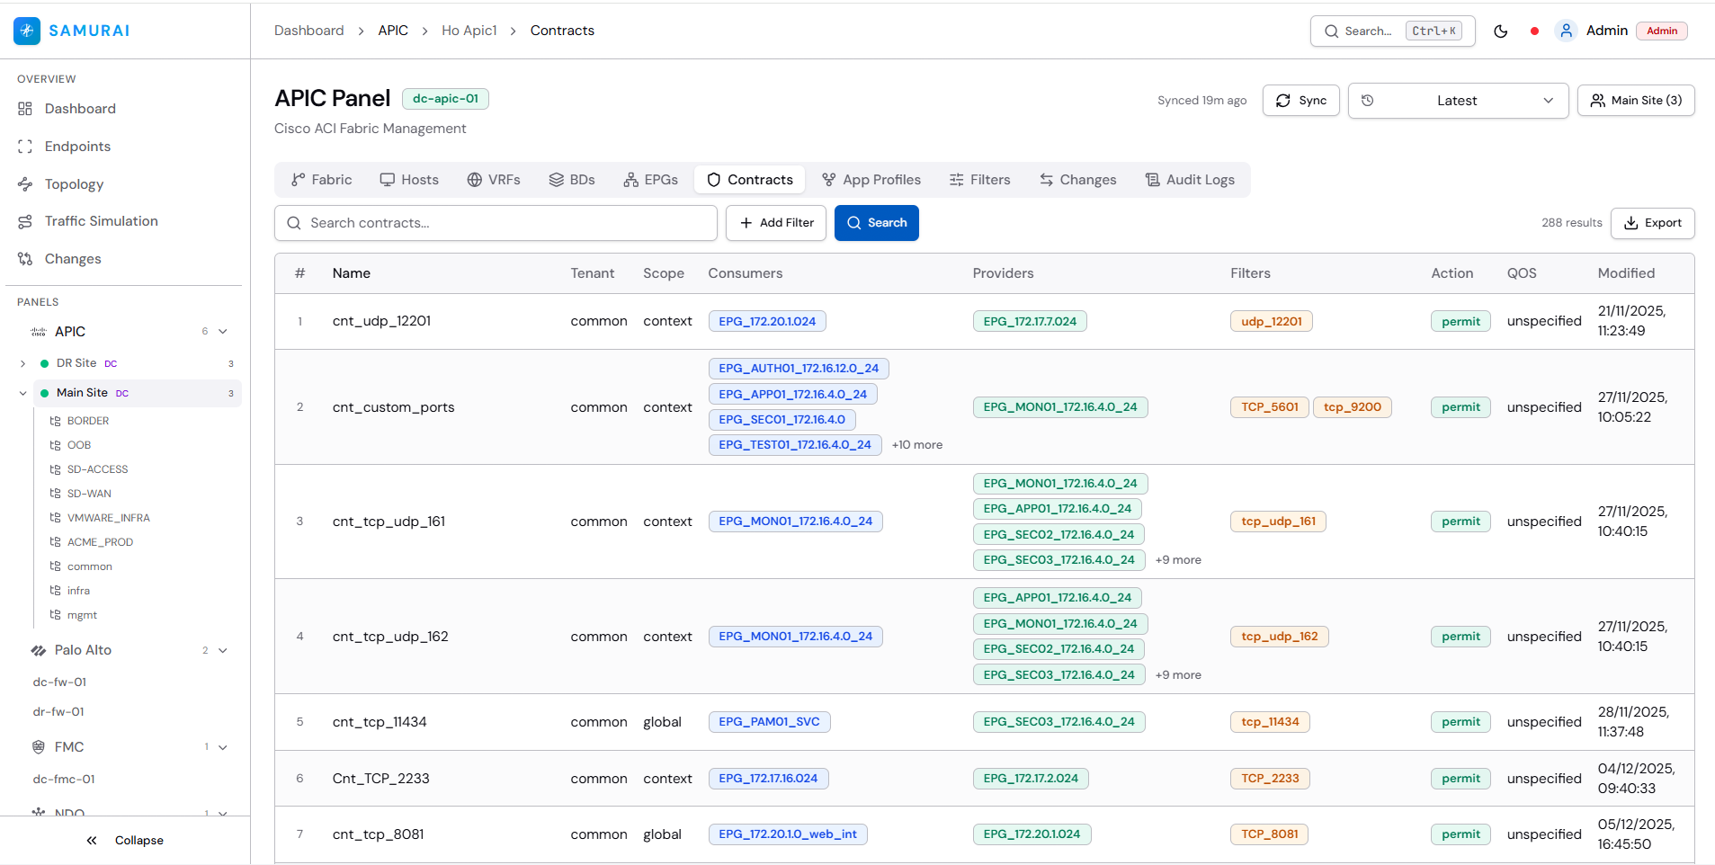Viewport: 1715px width, 865px height.
Task: Open the SAMURAI home logo icon
Action: [x=26, y=30]
